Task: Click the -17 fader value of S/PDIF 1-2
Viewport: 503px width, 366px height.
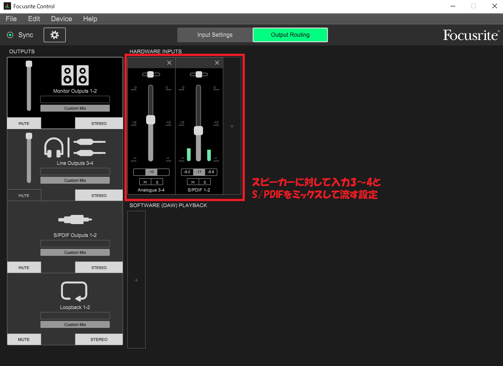Action: tap(199, 172)
